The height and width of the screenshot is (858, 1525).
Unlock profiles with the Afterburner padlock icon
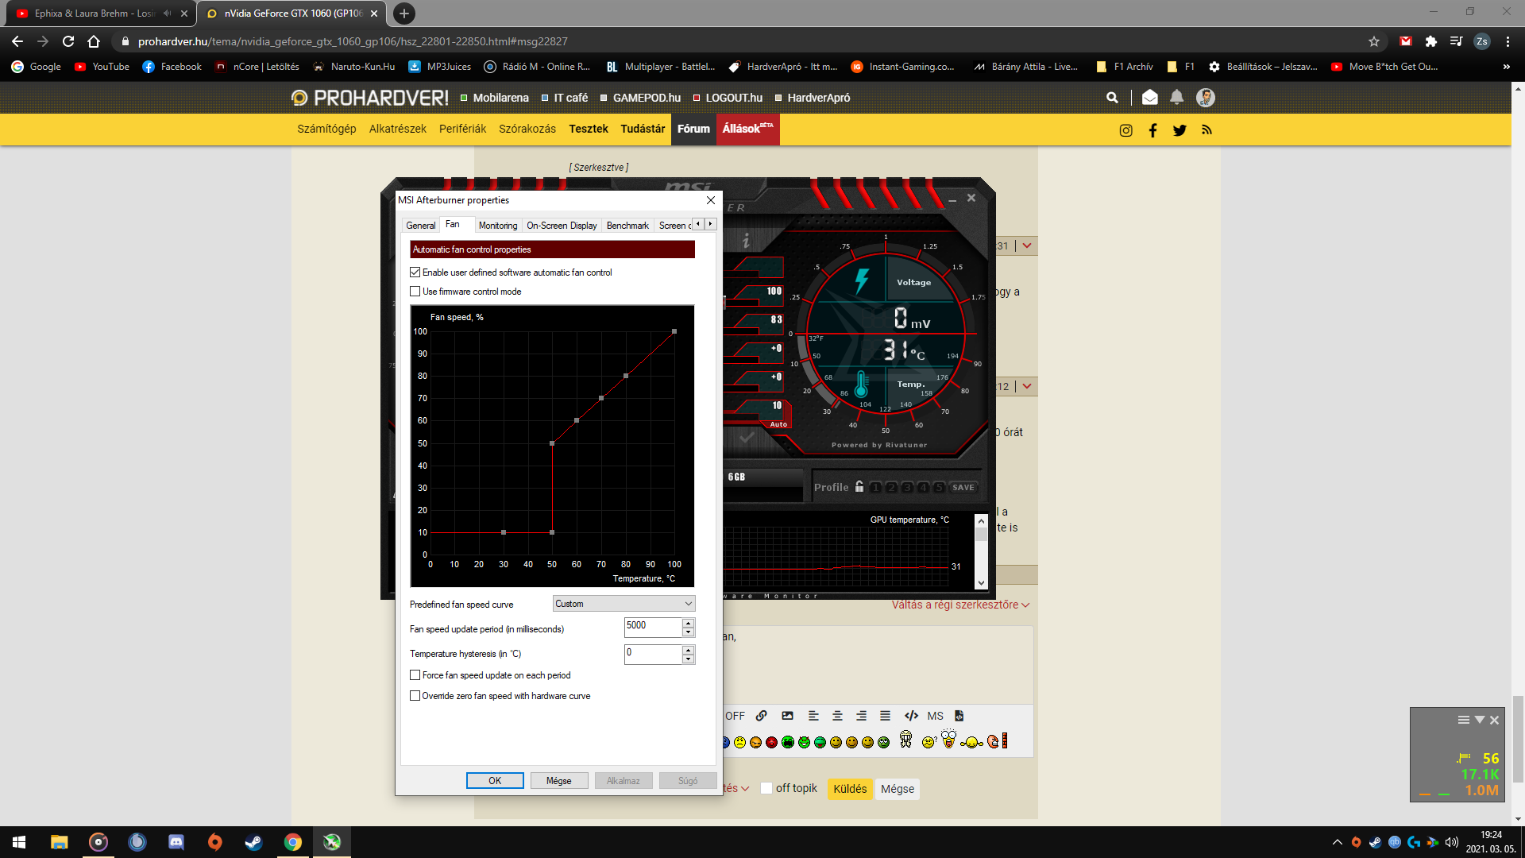[859, 487]
